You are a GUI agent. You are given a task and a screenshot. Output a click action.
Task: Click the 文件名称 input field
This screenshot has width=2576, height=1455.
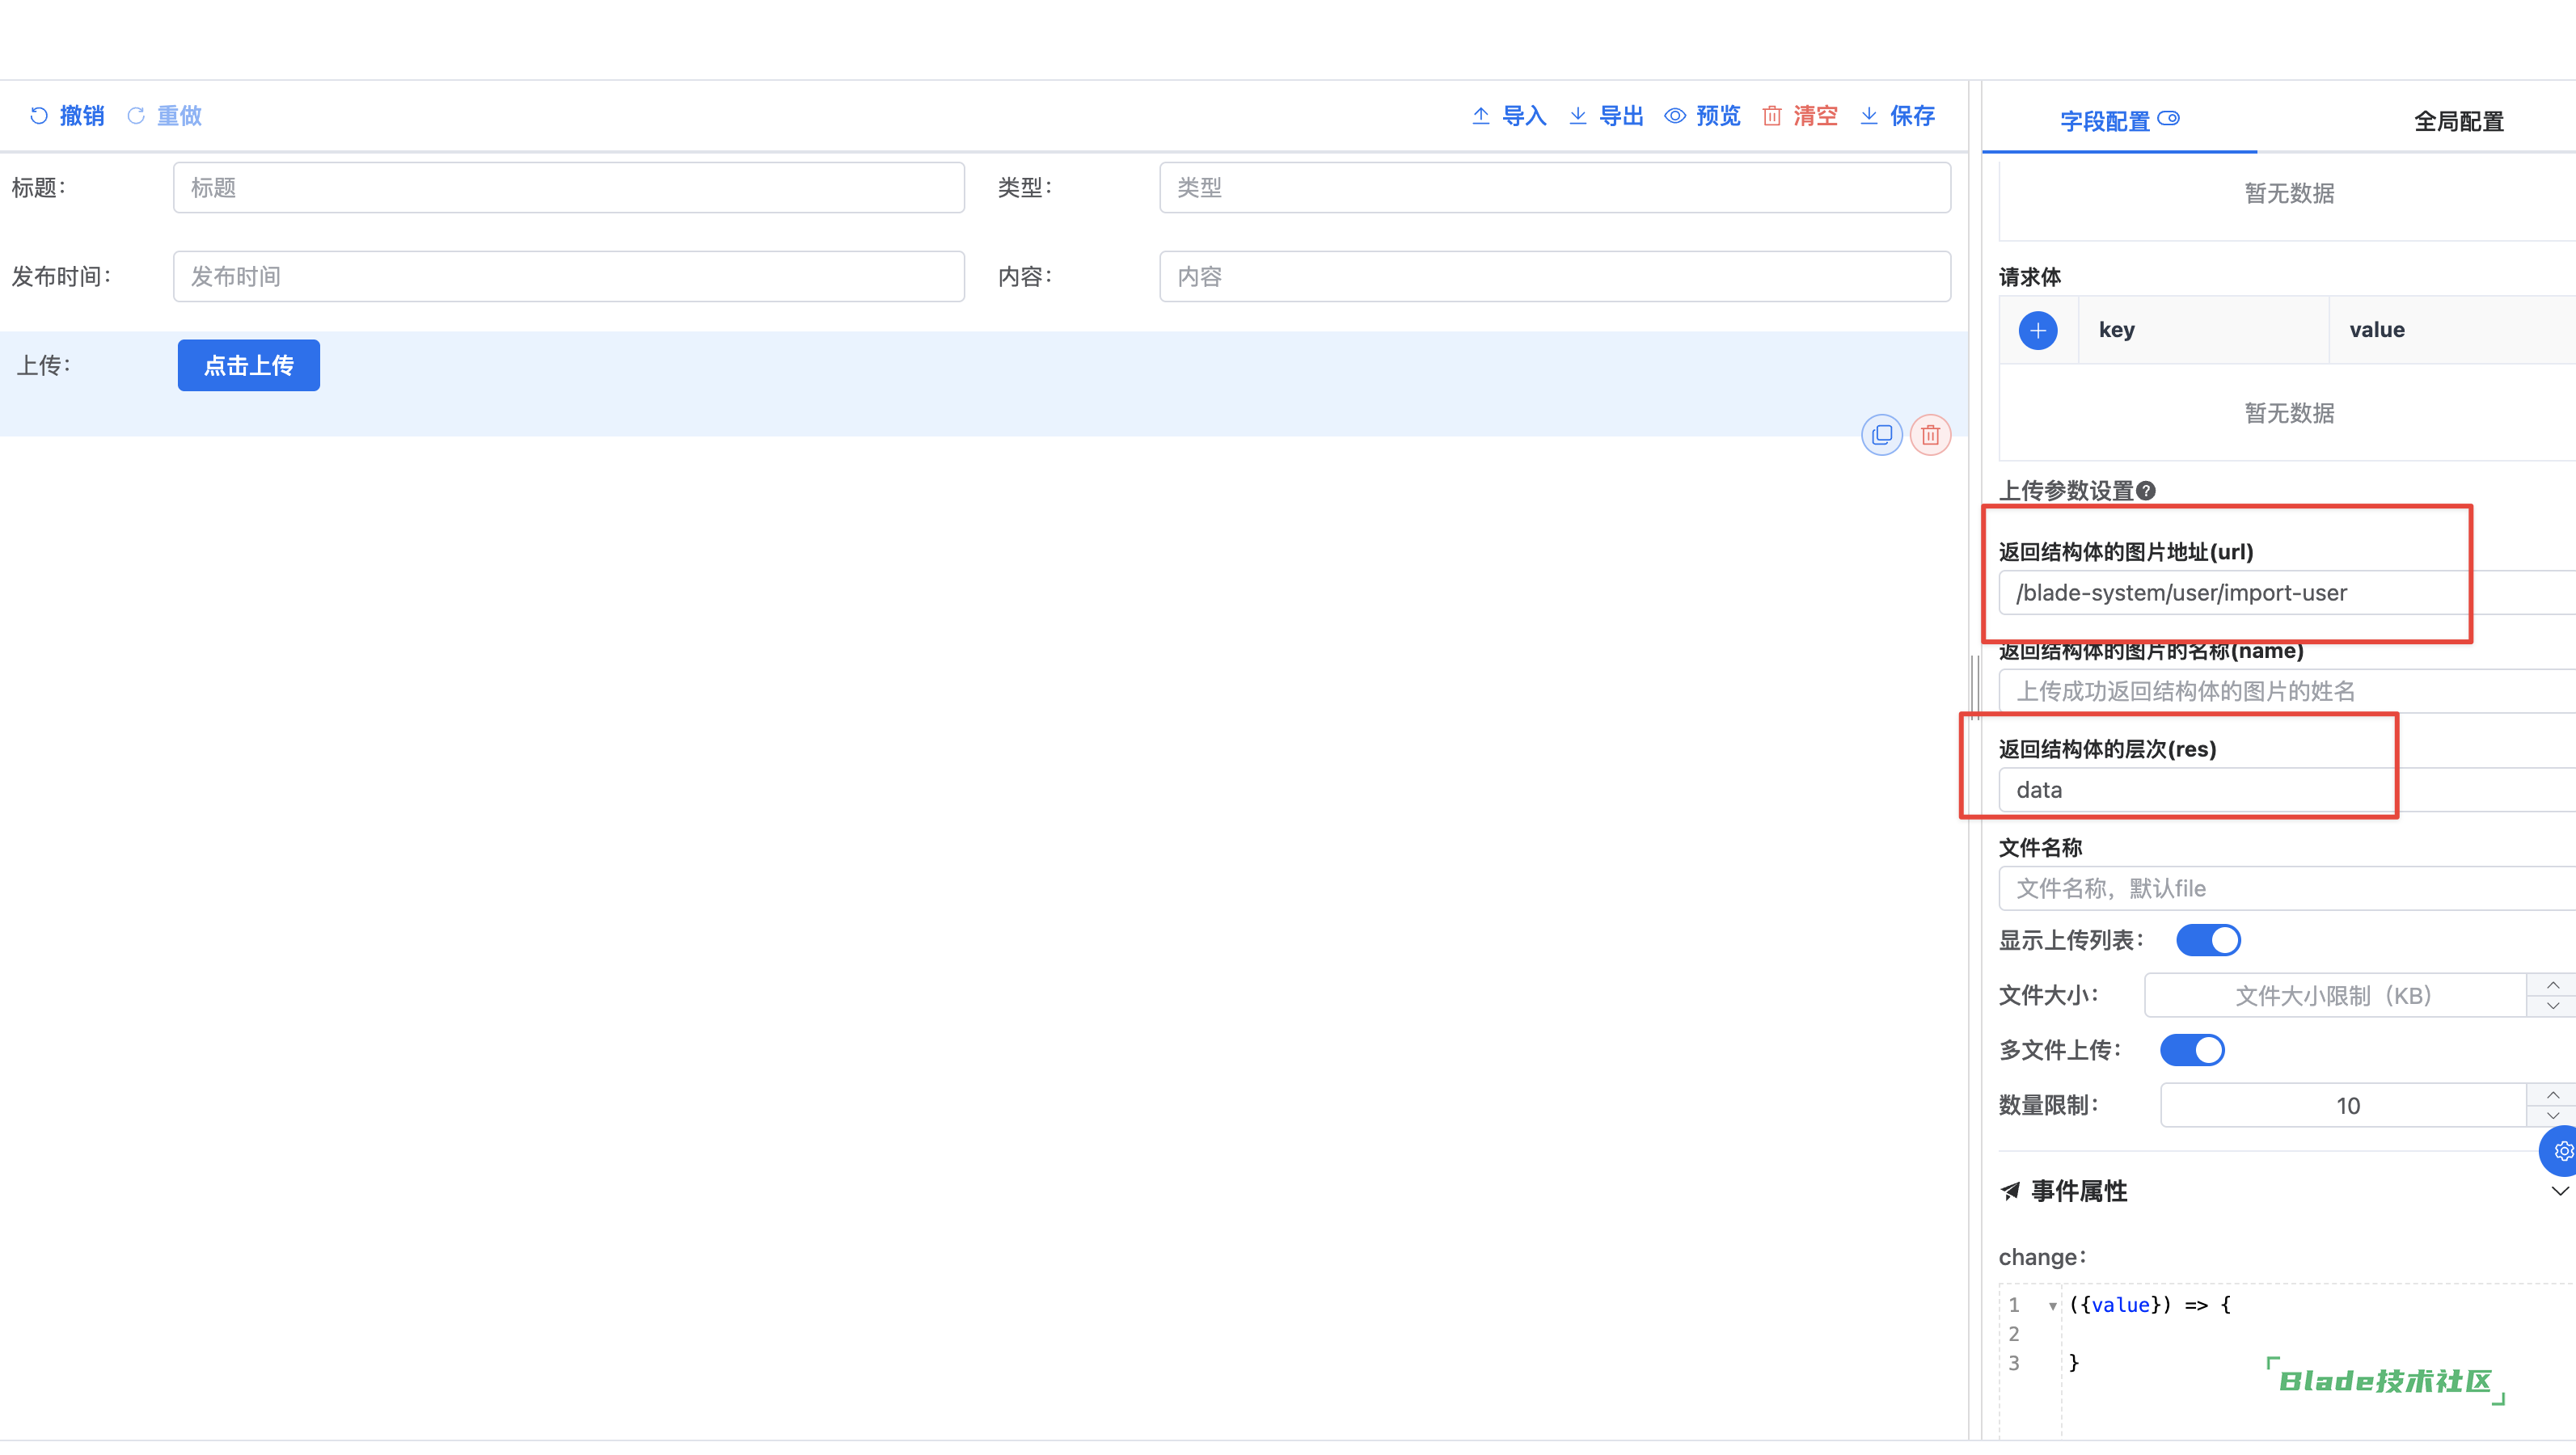[x=2280, y=888]
